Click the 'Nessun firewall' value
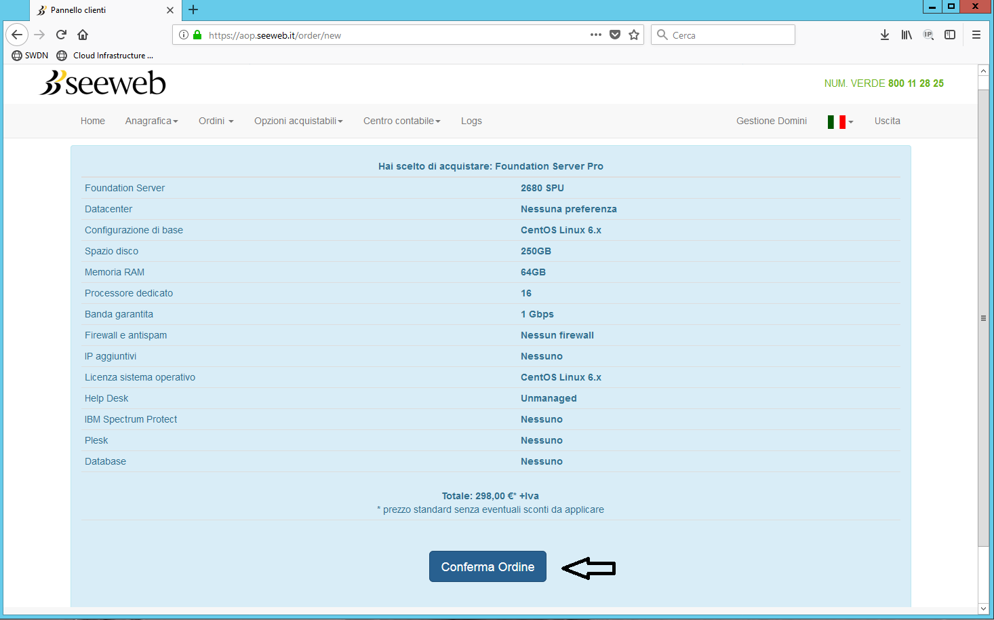This screenshot has width=994, height=620. pyautogui.click(x=557, y=335)
